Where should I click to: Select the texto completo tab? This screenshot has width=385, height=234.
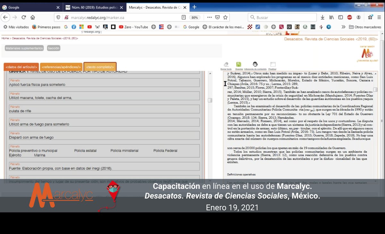point(100,67)
